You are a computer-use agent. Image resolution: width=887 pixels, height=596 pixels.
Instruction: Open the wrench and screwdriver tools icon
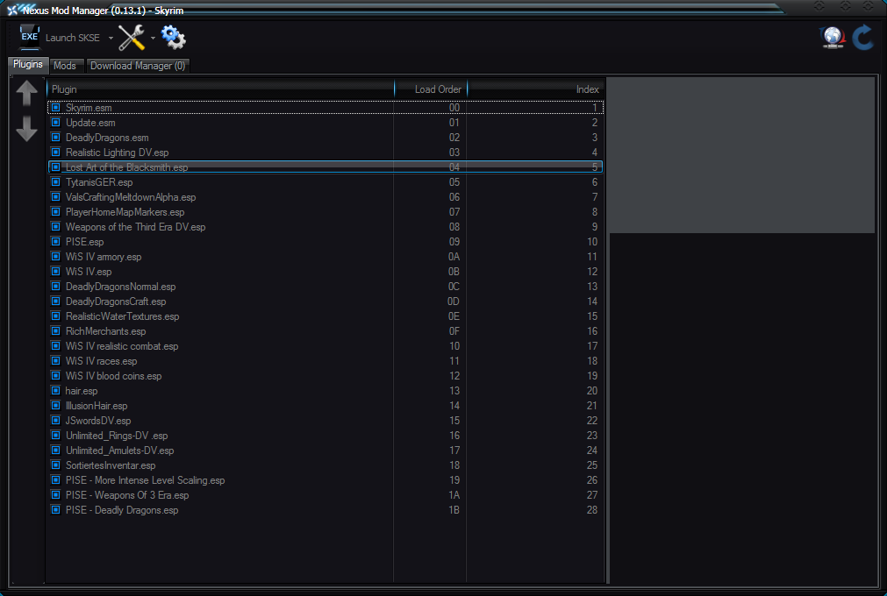[132, 38]
